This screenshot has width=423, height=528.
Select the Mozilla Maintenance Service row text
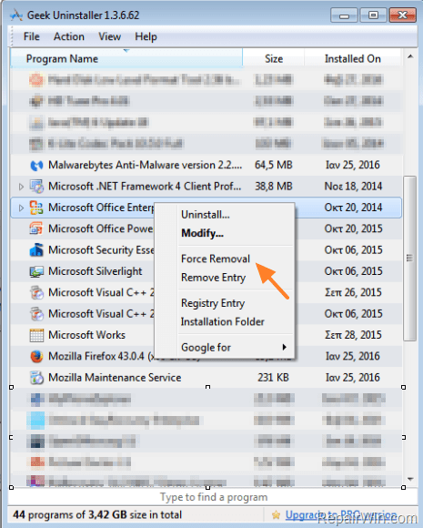click(115, 378)
